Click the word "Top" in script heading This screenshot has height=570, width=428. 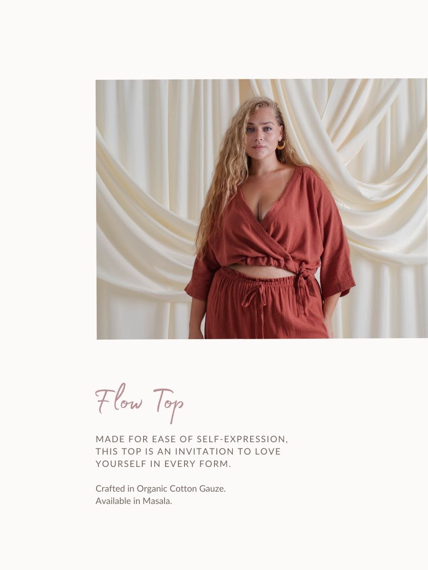tap(169, 404)
